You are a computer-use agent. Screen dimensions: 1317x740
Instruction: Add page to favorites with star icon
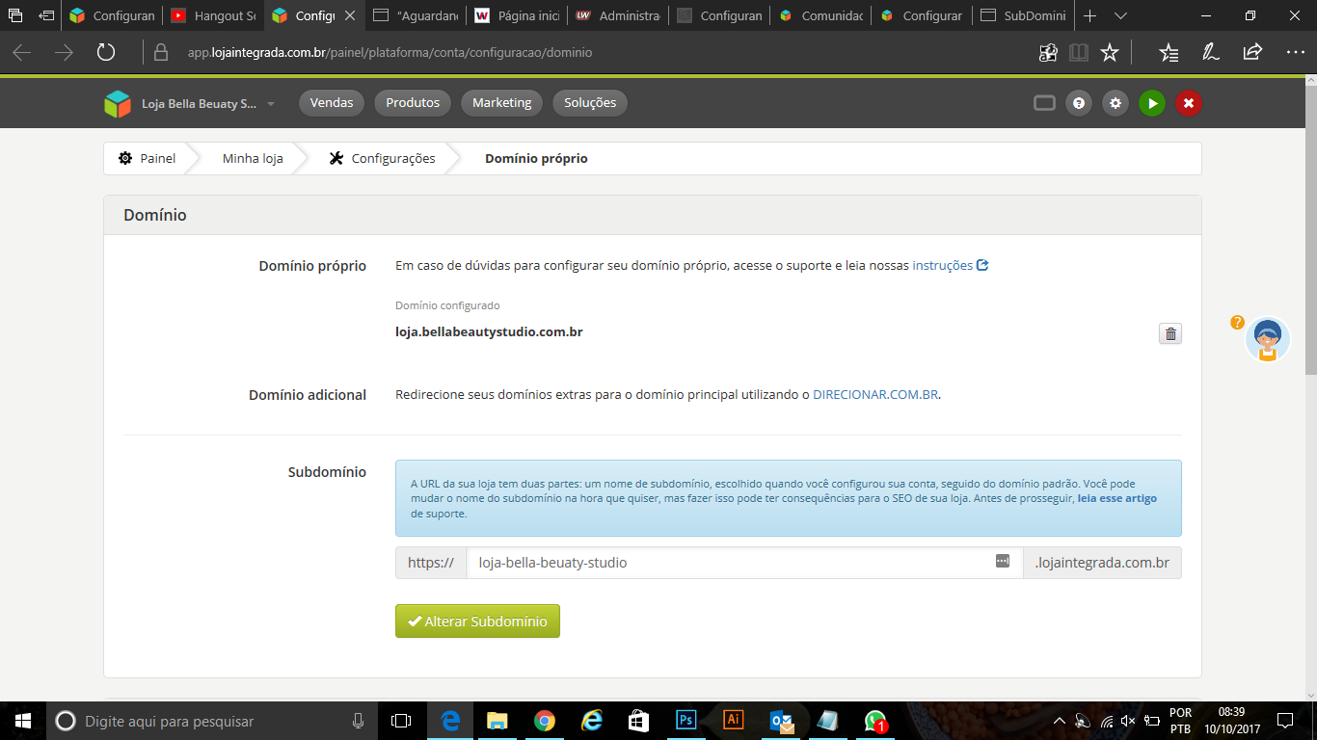1110,53
